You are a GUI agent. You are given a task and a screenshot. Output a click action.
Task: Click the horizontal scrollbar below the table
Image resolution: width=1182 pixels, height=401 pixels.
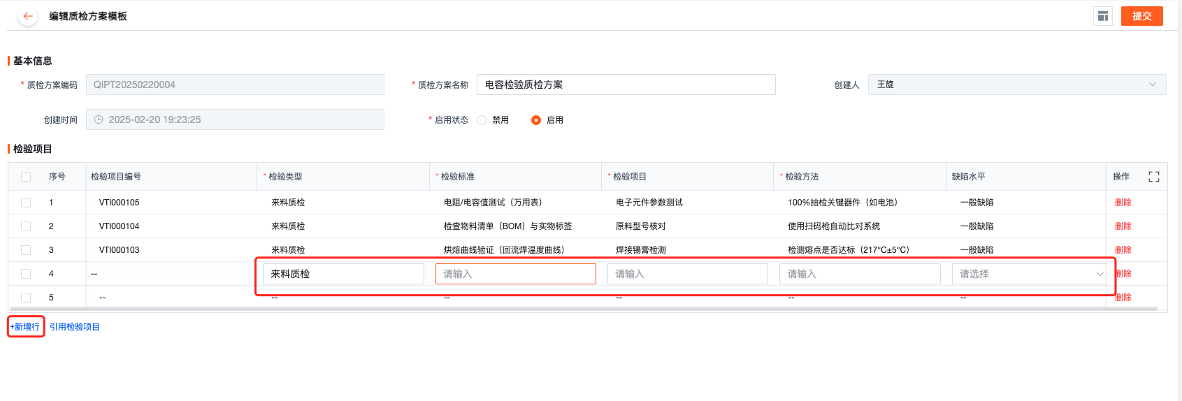pos(584,308)
